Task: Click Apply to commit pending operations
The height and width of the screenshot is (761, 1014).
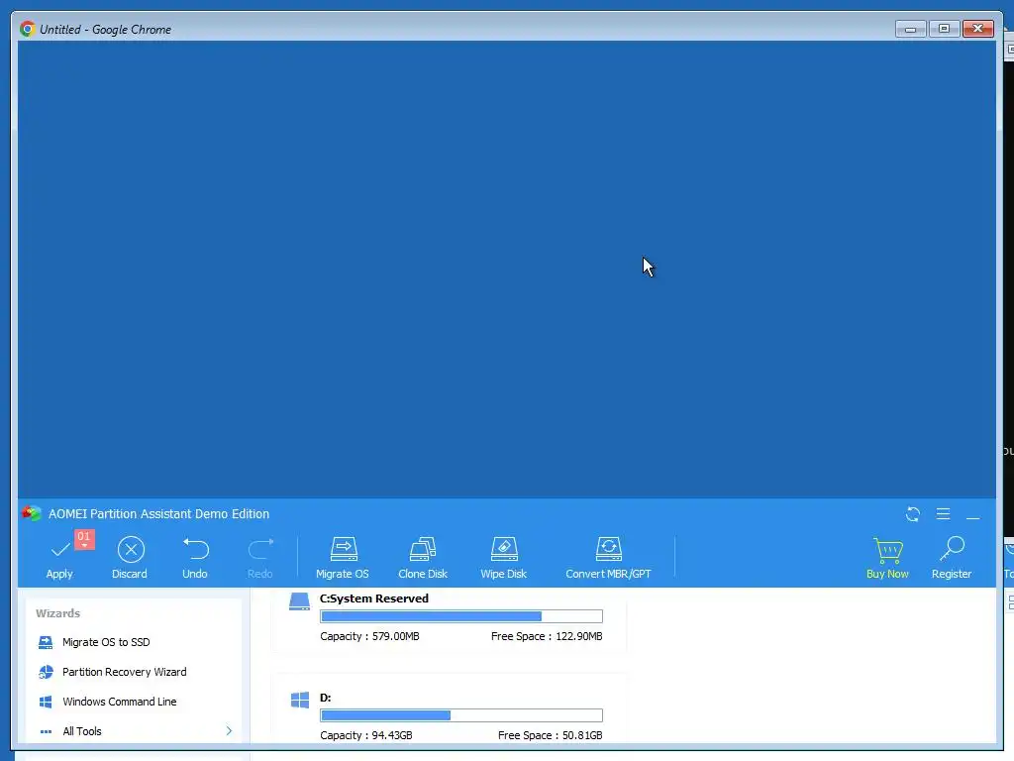Action: (x=59, y=559)
